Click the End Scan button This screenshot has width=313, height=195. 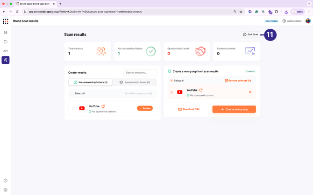tap(250, 35)
